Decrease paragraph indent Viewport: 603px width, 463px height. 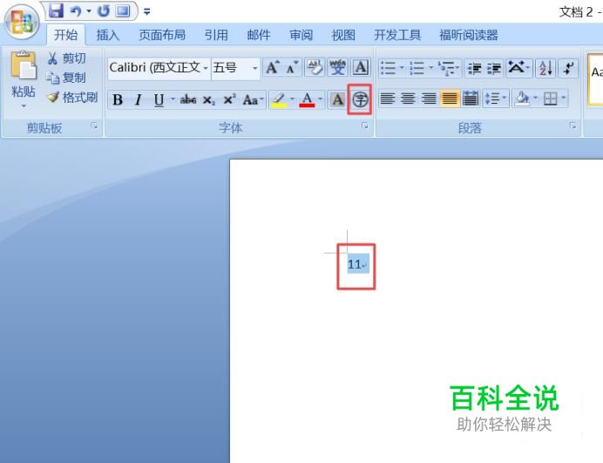pos(475,69)
